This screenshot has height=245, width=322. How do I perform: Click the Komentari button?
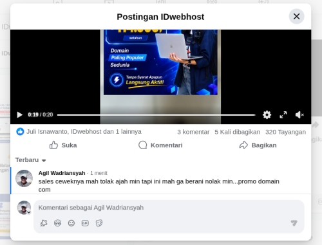point(160,145)
